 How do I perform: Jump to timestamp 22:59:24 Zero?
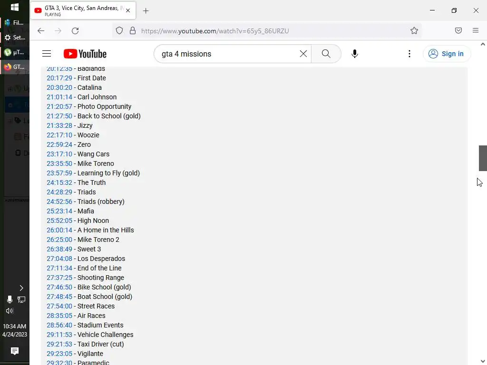[59, 144]
